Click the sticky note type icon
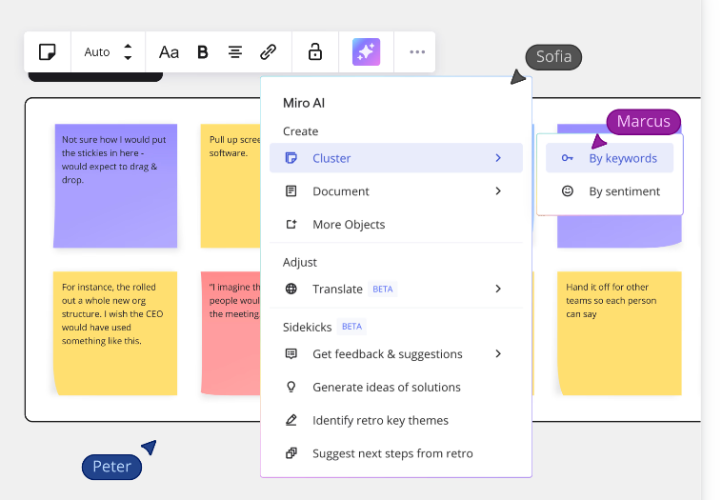This screenshot has width=722, height=500. point(47,52)
